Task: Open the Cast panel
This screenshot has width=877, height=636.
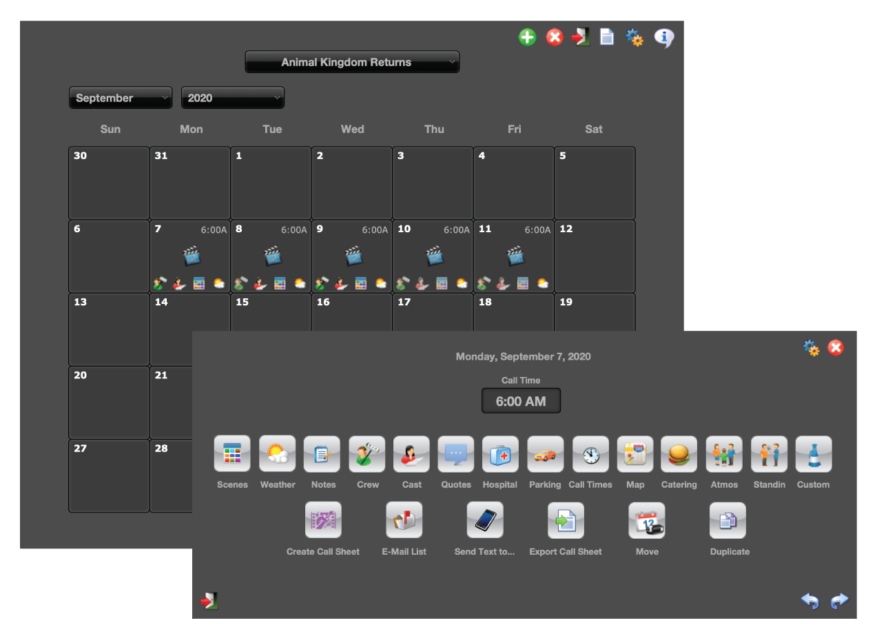Action: pyautogui.click(x=411, y=454)
